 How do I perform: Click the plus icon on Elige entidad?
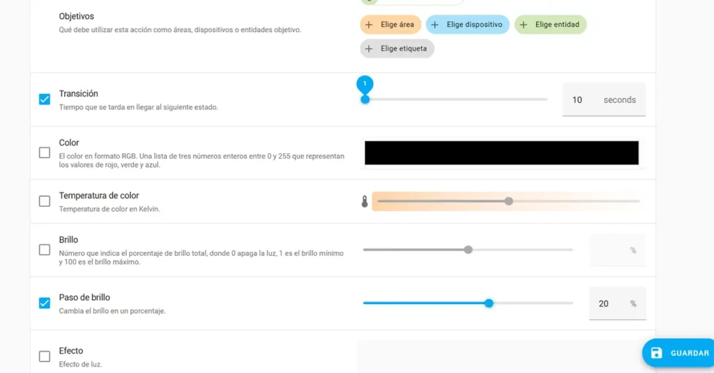(x=524, y=25)
